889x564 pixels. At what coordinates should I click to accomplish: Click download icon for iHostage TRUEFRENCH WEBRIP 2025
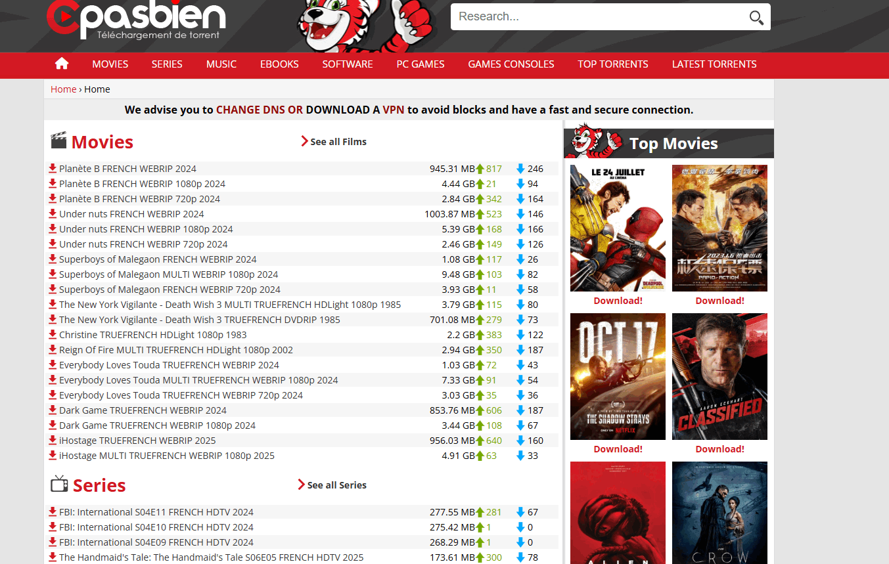53,441
